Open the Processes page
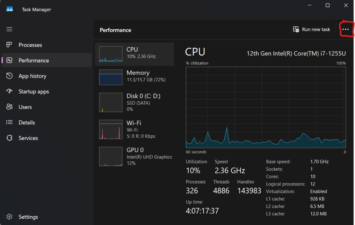 [x=47, y=45]
